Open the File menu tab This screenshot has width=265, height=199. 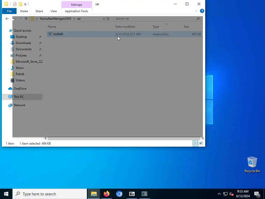(x=9, y=11)
